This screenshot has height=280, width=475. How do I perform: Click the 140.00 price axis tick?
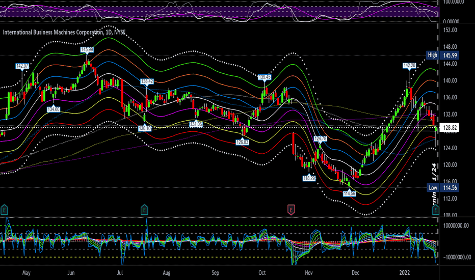(x=450, y=80)
